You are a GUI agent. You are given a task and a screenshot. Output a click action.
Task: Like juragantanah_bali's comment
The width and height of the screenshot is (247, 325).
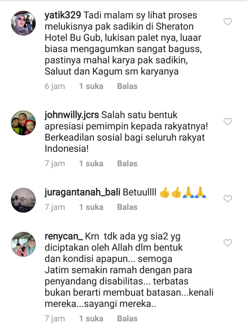click(x=228, y=199)
